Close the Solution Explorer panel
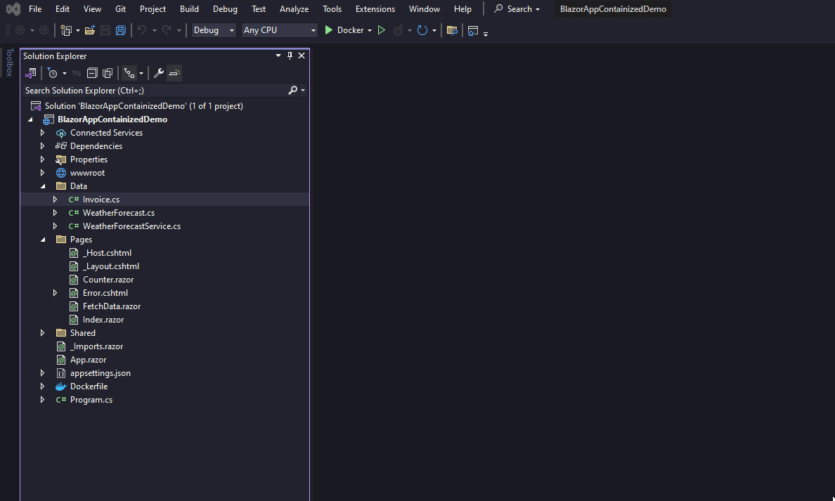Image resolution: width=835 pixels, height=501 pixels. (302, 56)
